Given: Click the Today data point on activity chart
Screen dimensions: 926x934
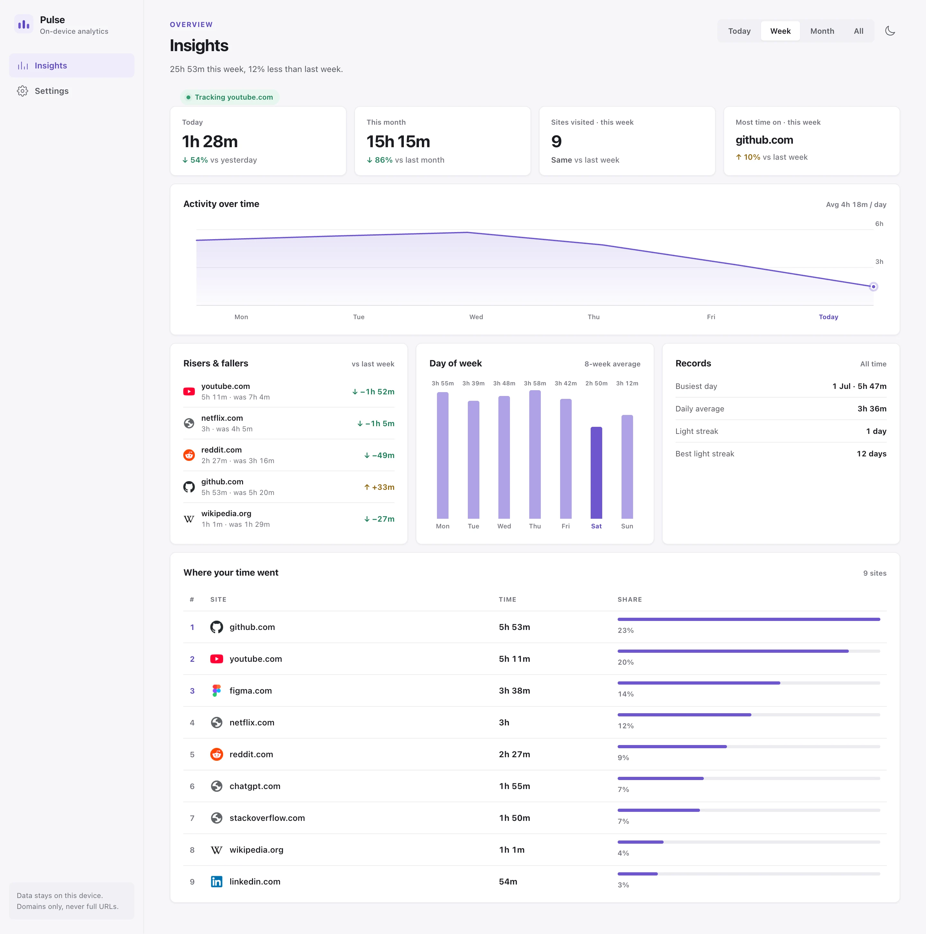Looking at the screenshot, I should coord(873,287).
